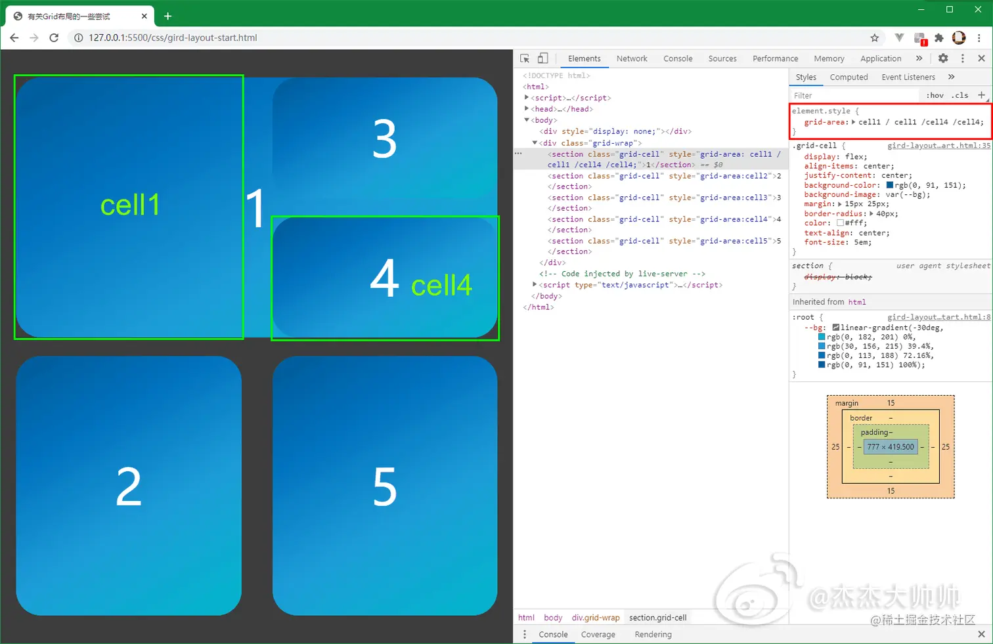Expand the head node in DOM tree
This screenshot has height=644, width=993.
tap(527, 109)
